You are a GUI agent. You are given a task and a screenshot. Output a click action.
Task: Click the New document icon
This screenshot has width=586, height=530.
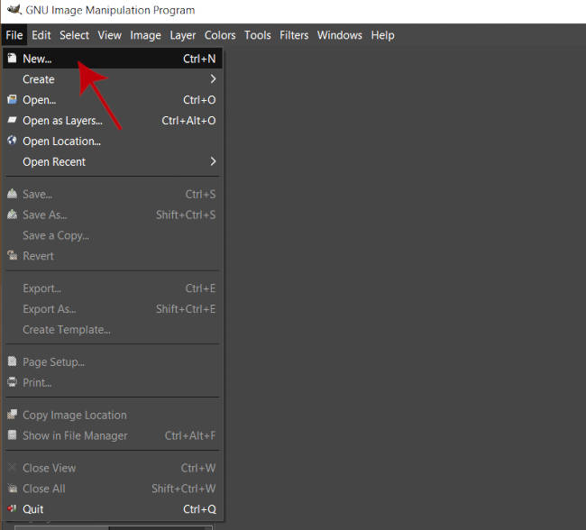(12, 58)
